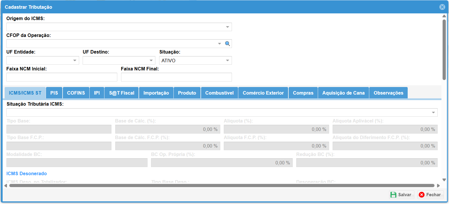449x204 pixels.
Task: Switch to the COFINS tab
Action: pyautogui.click(x=76, y=93)
